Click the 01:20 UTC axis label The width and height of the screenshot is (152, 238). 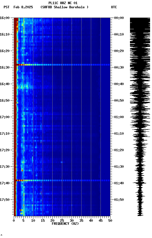119,150
